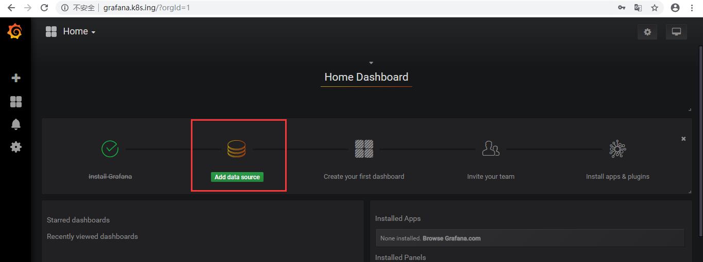Click the Grafana logo in sidebar

tap(15, 32)
